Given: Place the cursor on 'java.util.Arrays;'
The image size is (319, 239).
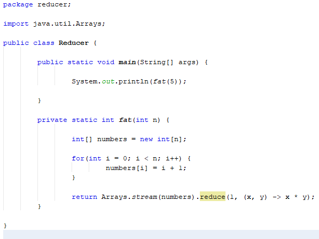Looking at the screenshot, I should 69,24.
